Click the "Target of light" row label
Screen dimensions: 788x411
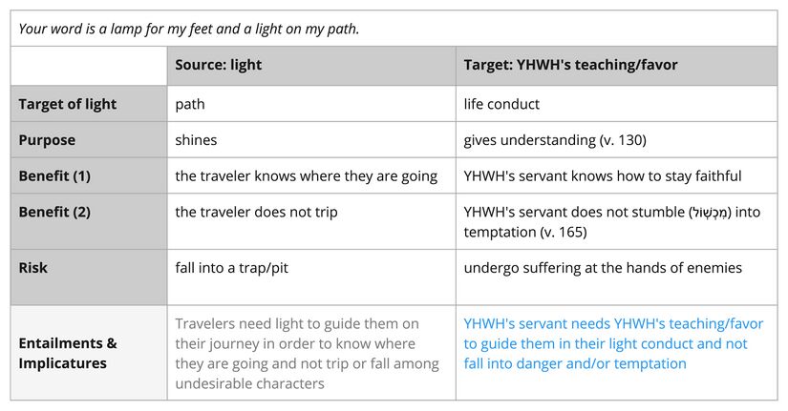click(68, 104)
